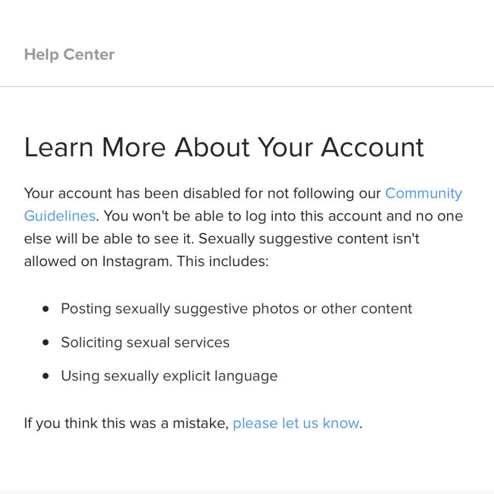Image resolution: width=494 pixels, height=494 pixels.
Task: Click the bullet dot before "Using sexually"
Action: 45,375
